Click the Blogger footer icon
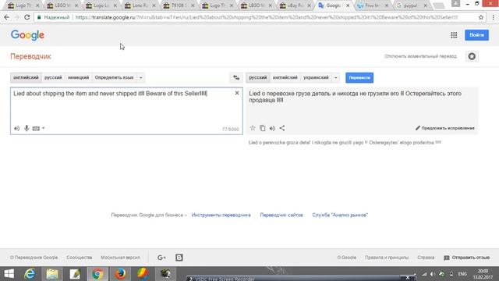The height and width of the screenshot is (281, 499). point(179,258)
